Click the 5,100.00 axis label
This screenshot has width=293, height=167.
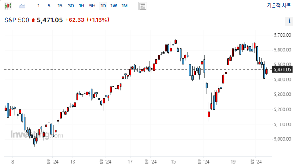click(282, 124)
